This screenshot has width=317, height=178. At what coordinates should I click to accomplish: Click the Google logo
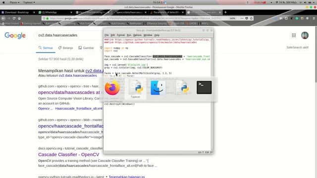15,35
